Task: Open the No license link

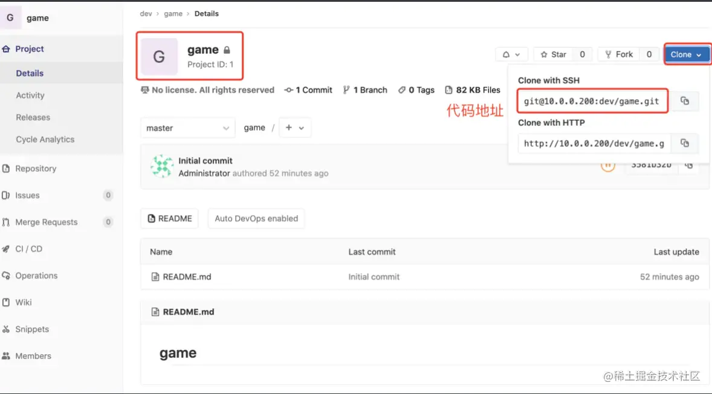Action: [x=208, y=90]
